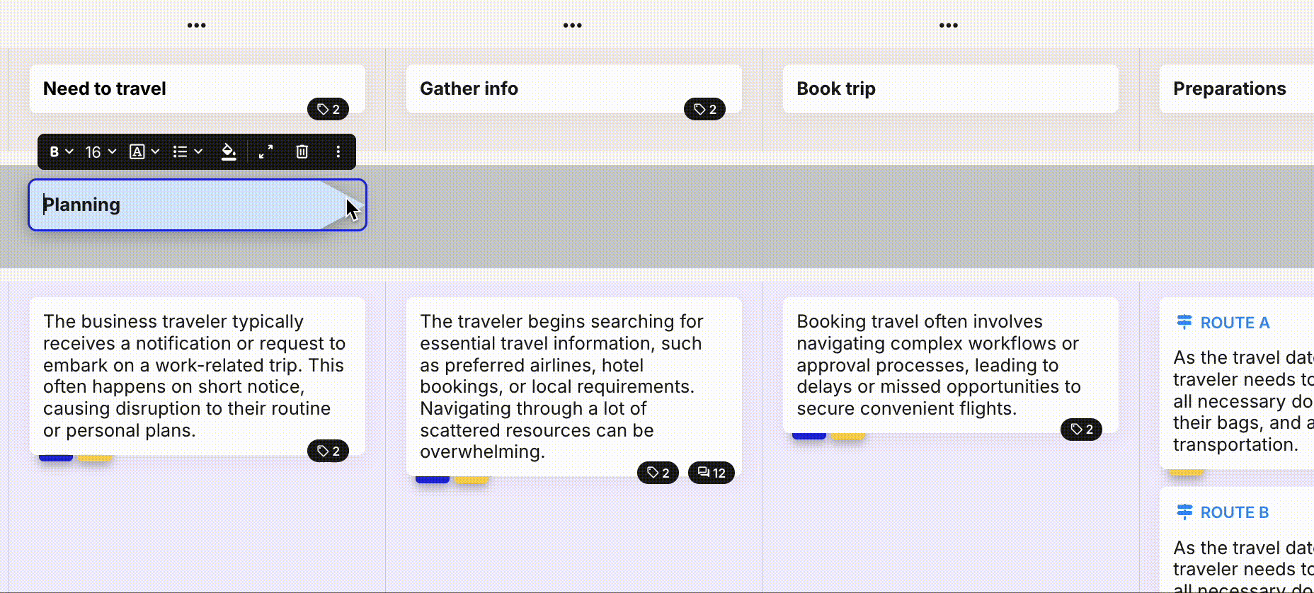
Task: Open the bullet list style dropdown
Action: (x=188, y=152)
